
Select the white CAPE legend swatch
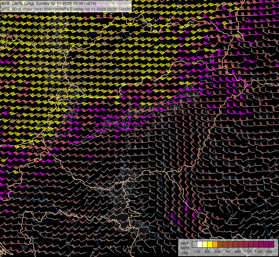click(200, 244)
